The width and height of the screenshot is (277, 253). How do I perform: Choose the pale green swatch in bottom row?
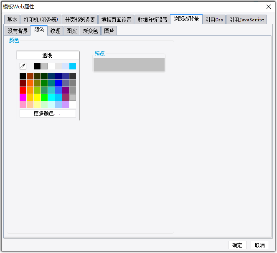click(44, 105)
